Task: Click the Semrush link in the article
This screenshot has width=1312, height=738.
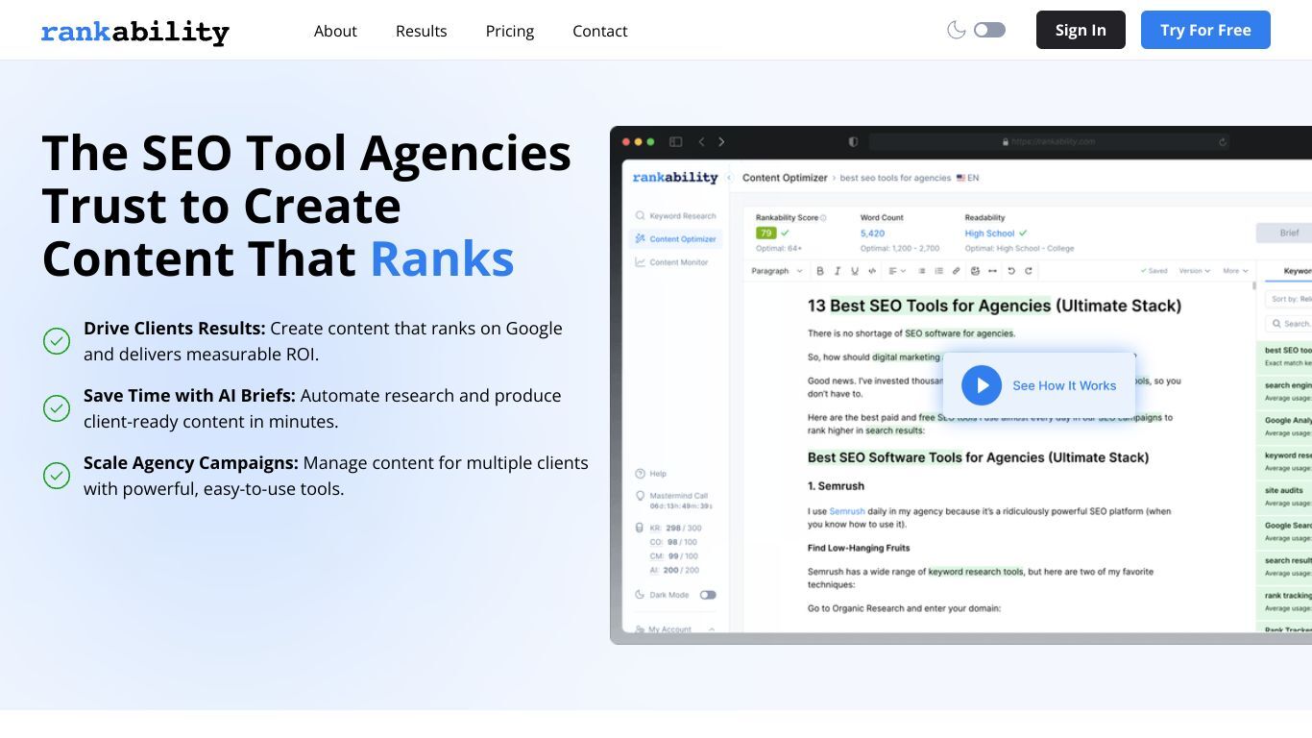Action: point(847,511)
